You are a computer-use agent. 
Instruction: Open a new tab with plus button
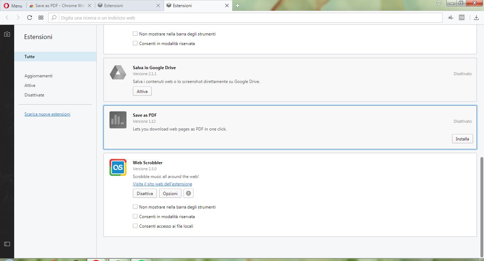pyautogui.click(x=237, y=6)
